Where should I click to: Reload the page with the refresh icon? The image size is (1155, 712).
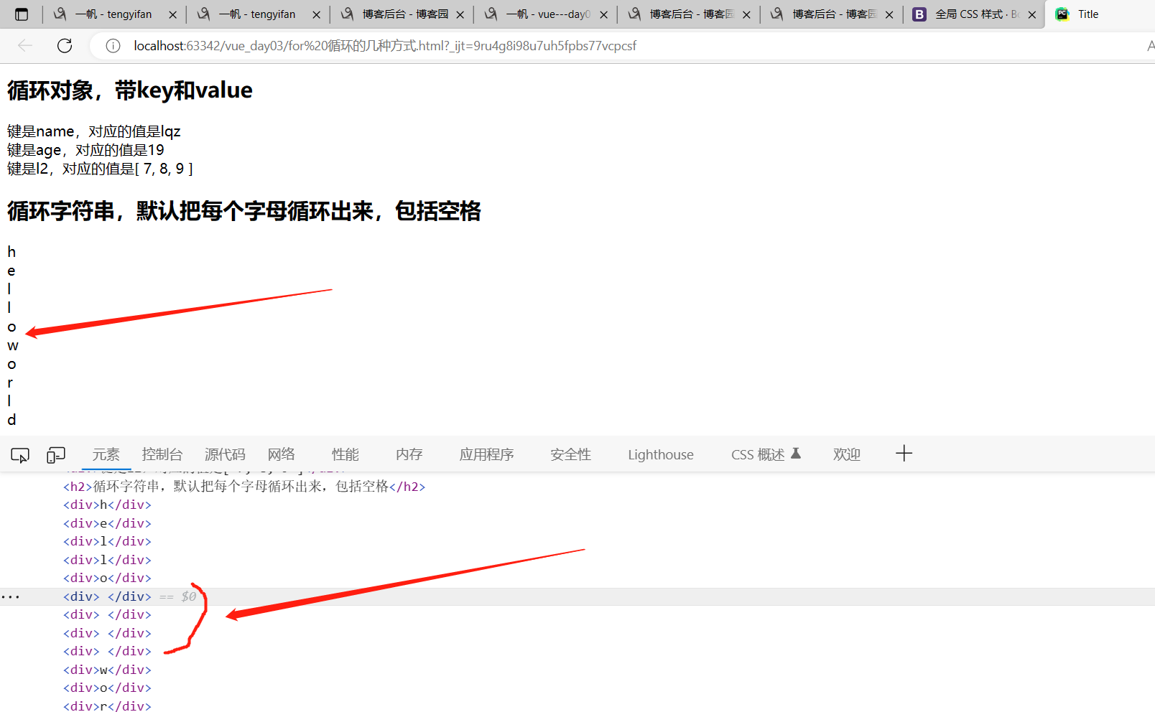65,46
